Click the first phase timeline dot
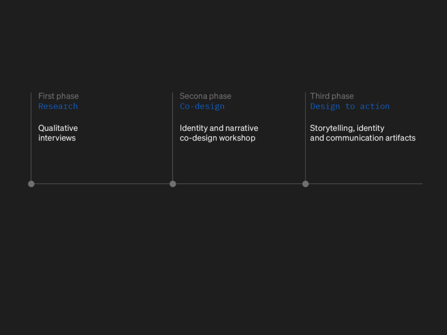This screenshot has height=335, width=447. (31, 184)
